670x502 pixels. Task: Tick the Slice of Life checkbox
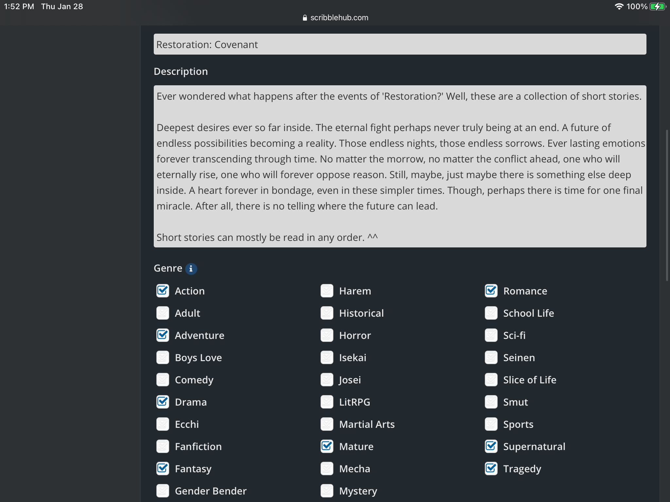[x=491, y=380]
